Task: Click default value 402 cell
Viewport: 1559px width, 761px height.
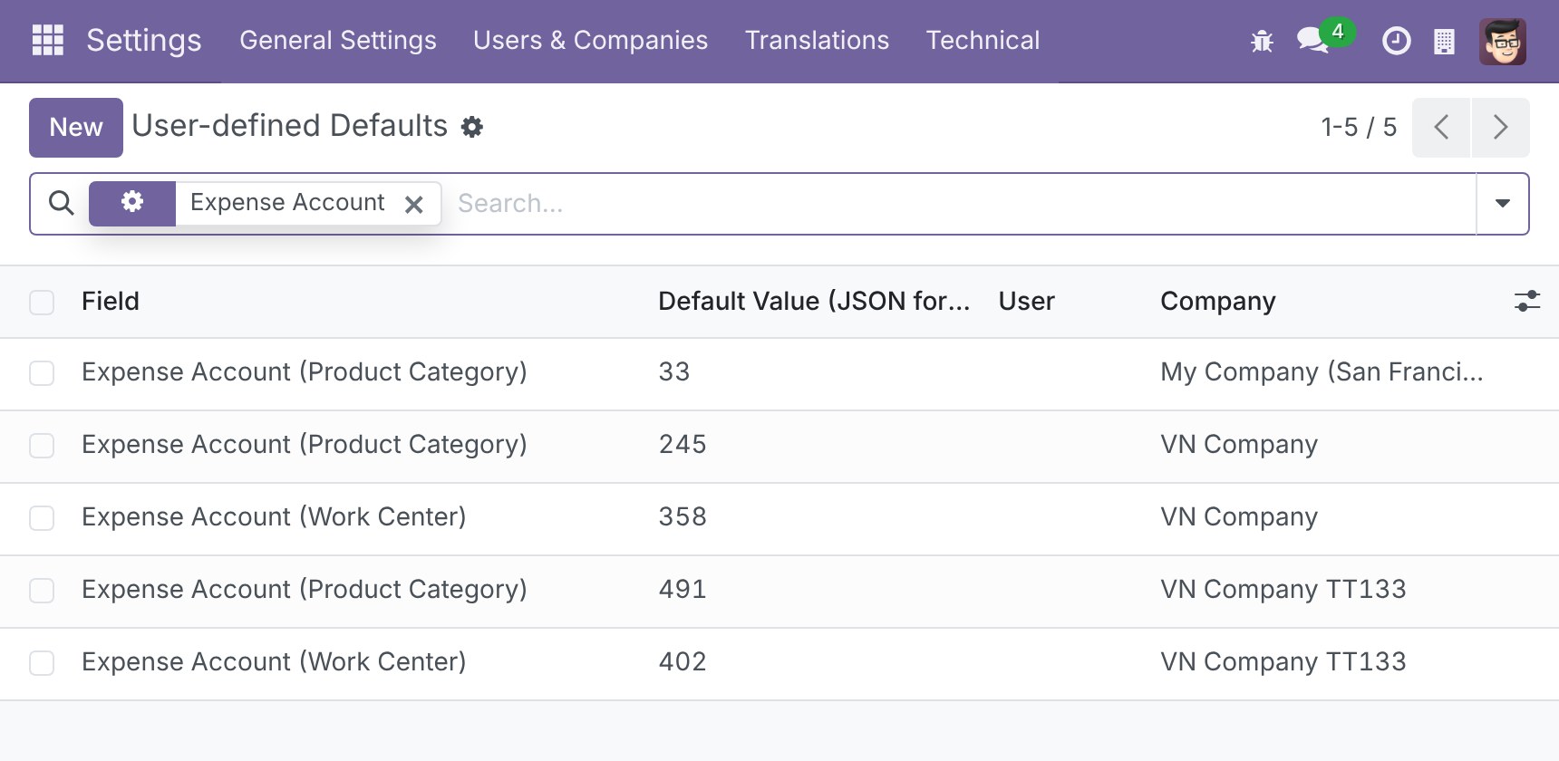Action: pyautogui.click(x=683, y=661)
